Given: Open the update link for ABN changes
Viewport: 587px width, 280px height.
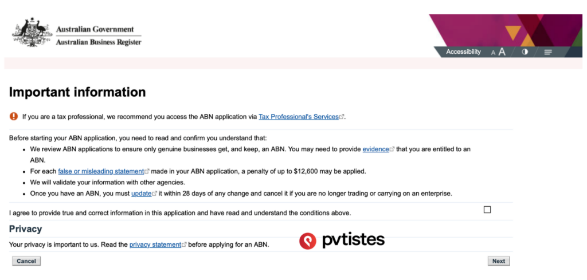Looking at the screenshot, I should [141, 194].
